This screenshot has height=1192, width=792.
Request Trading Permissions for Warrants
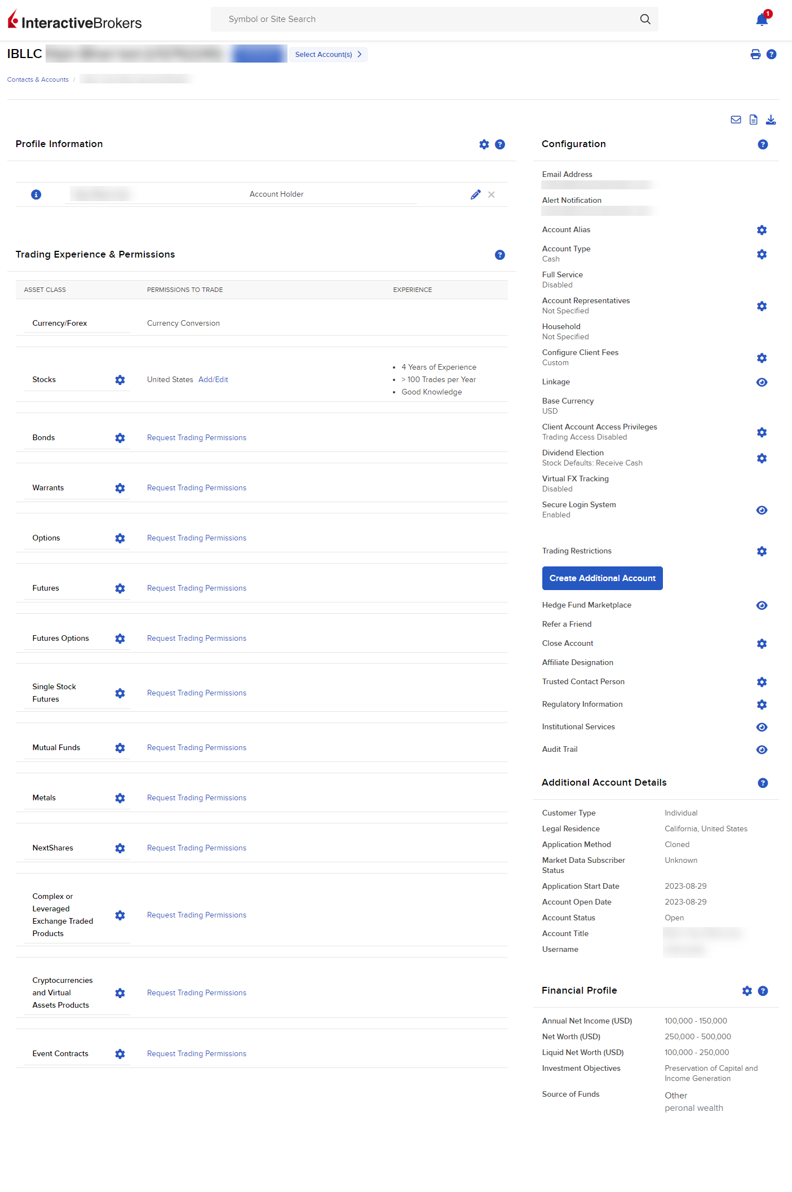197,488
